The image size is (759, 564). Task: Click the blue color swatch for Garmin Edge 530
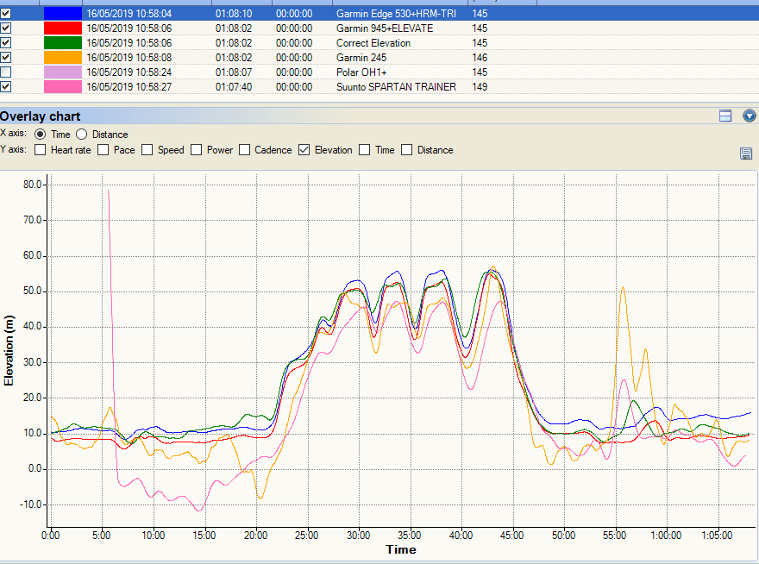click(x=62, y=14)
